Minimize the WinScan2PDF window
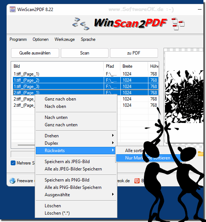 pyautogui.click(x=200, y=9)
